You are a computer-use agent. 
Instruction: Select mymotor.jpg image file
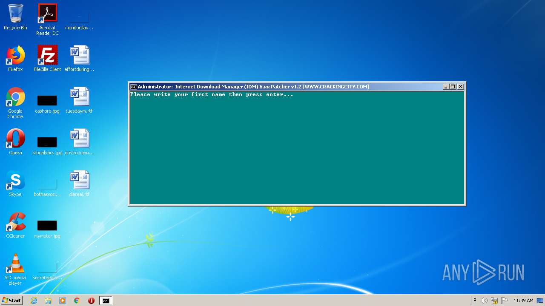tap(47, 229)
